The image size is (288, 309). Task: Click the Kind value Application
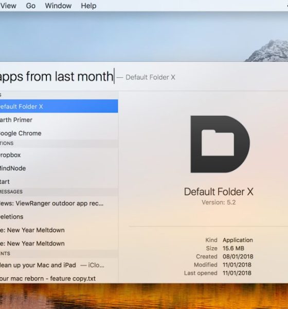[x=238, y=240]
